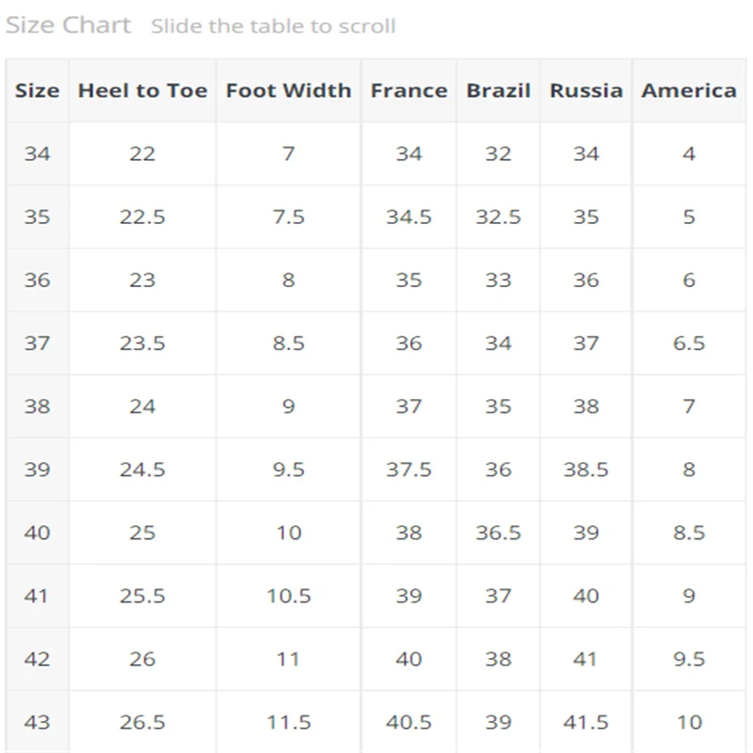The image size is (753, 753).
Task: Click the America column header
Action: click(x=689, y=90)
